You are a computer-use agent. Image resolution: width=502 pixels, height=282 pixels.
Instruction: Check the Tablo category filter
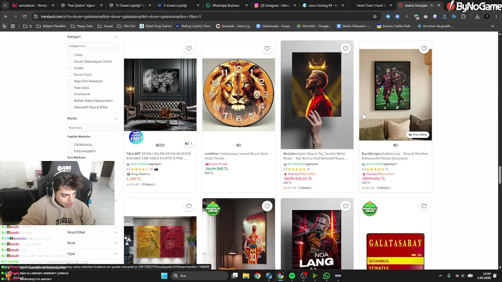[70, 55]
